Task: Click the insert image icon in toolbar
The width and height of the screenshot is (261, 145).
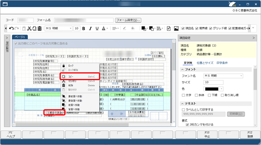Action: pos(176,29)
